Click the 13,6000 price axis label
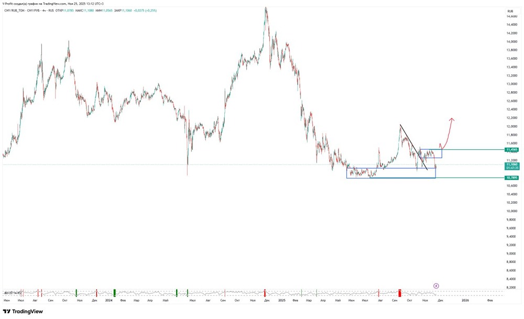This screenshot has height=319, width=524. tap(512, 59)
